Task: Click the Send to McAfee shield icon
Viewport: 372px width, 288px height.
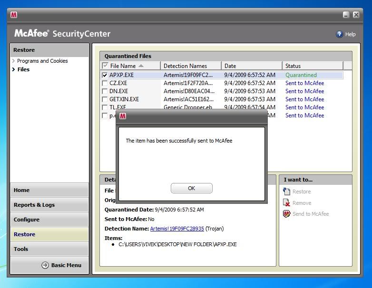Action: 286,213
